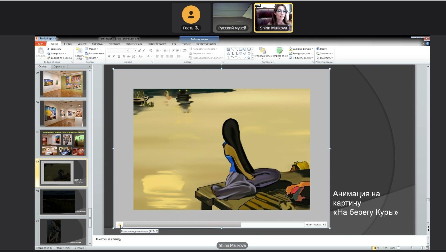The image size is (446, 252).
Task: Toggle Underline (Ч) formatting
Action: (x=119, y=56)
